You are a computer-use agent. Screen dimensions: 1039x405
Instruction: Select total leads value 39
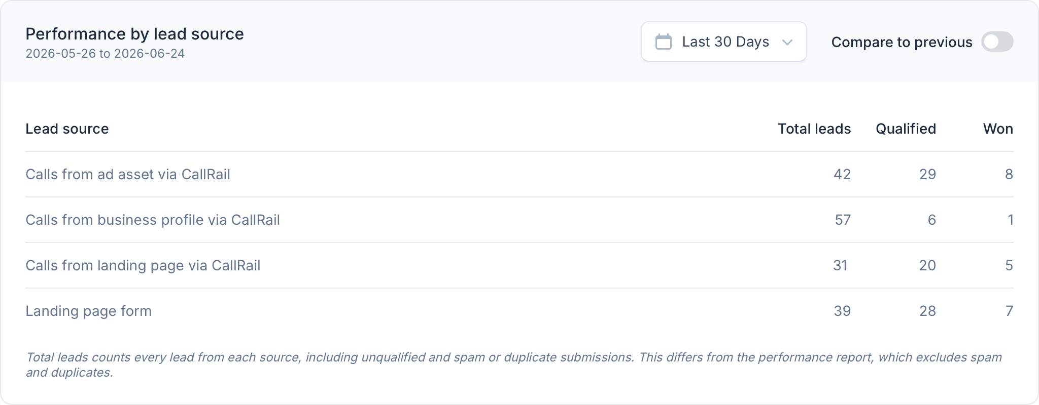842,311
